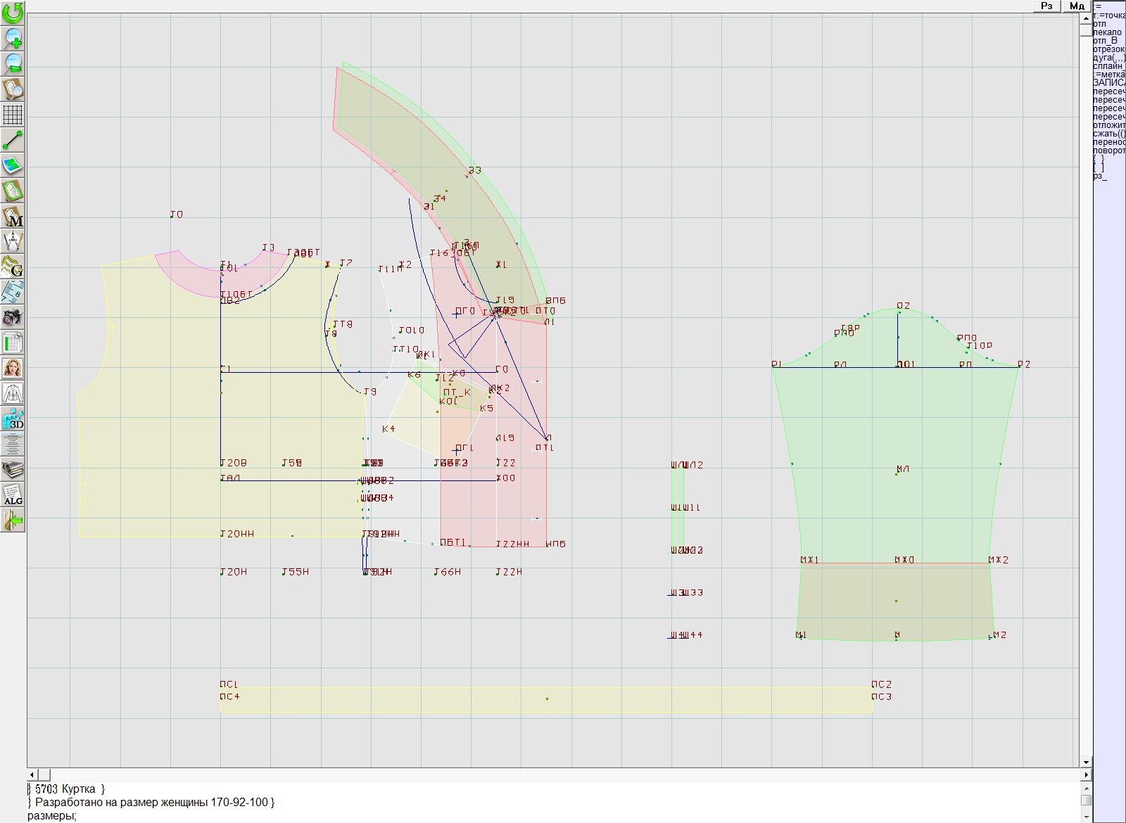Select the line segment tool icon
Screen dimensions: 1126x823
click(x=13, y=140)
